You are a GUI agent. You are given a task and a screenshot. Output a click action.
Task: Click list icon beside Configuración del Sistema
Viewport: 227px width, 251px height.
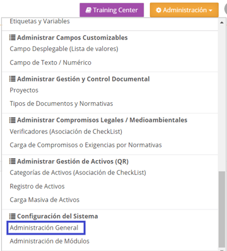point(13,216)
